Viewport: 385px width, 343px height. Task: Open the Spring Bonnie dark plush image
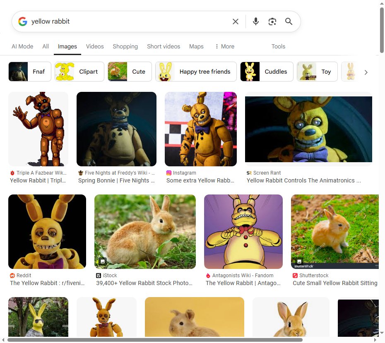(x=116, y=129)
